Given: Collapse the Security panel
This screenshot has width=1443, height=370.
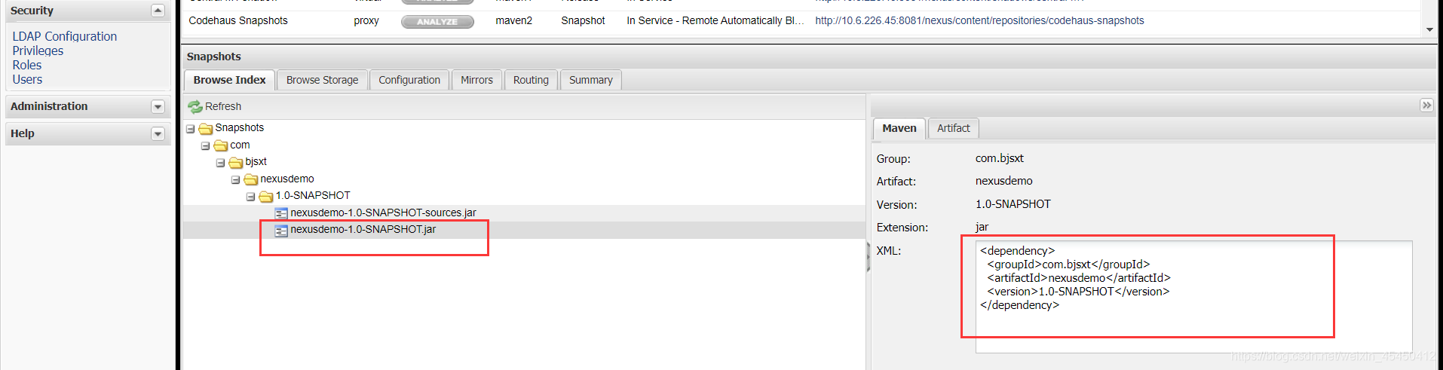Looking at the screenshot, I should tap(158, 11).
